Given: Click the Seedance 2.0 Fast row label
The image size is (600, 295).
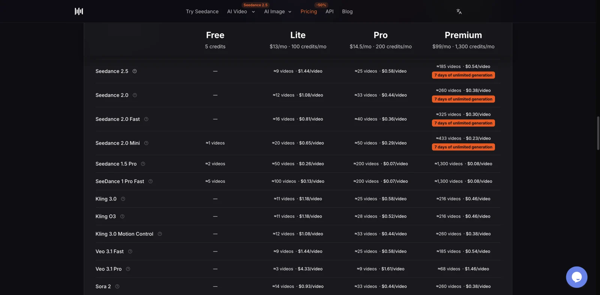Looking at the screenshot, I should click(118, 119).
